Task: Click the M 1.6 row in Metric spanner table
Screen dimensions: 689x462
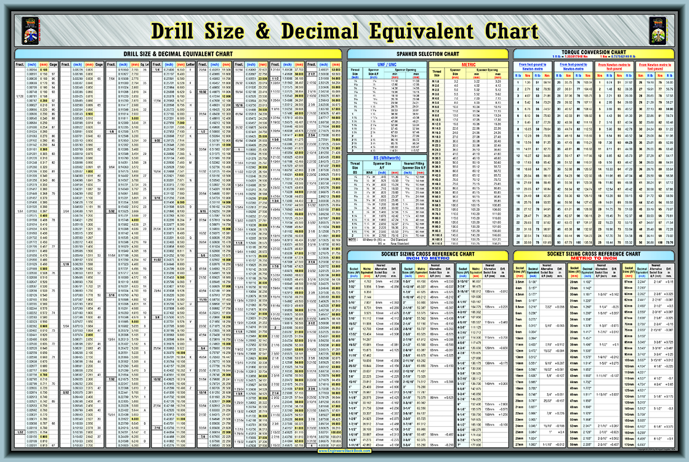Action: coord(436,81)
